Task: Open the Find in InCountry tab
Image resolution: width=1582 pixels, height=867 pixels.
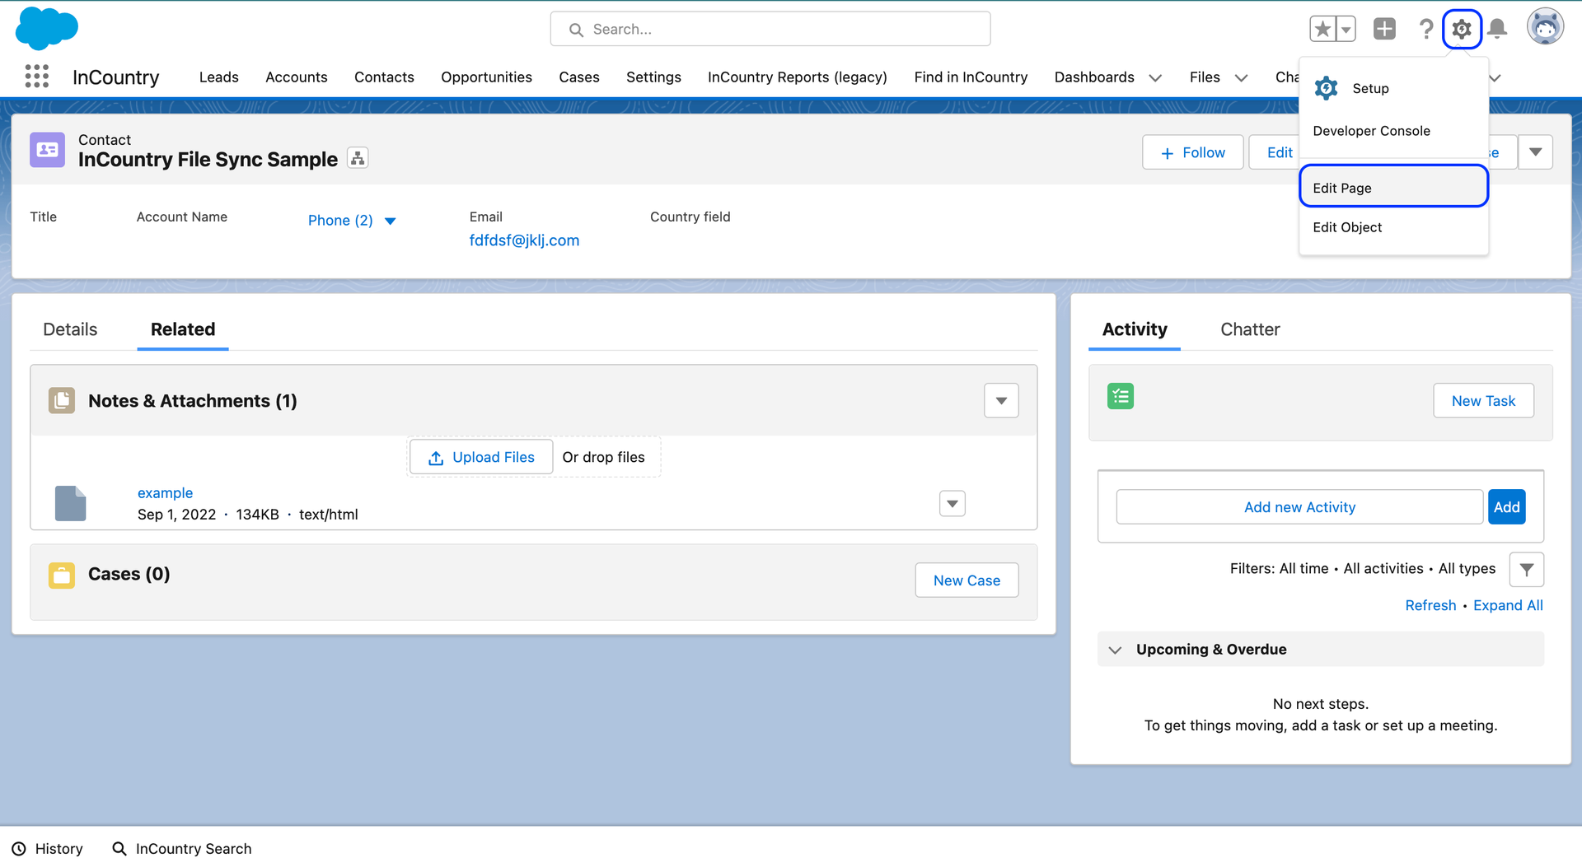Action: coord(971,77)
